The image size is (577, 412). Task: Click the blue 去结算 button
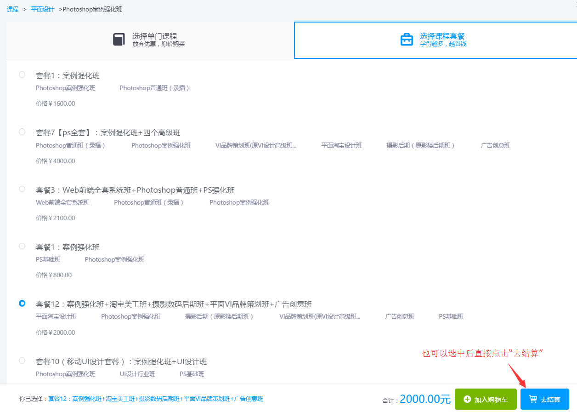pos(544,399)
